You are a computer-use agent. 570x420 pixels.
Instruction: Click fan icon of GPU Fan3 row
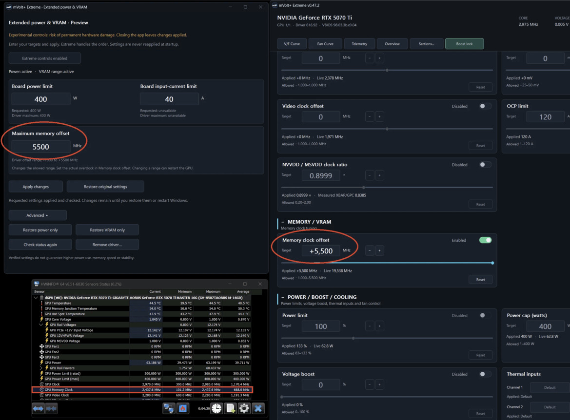point(41,357)
